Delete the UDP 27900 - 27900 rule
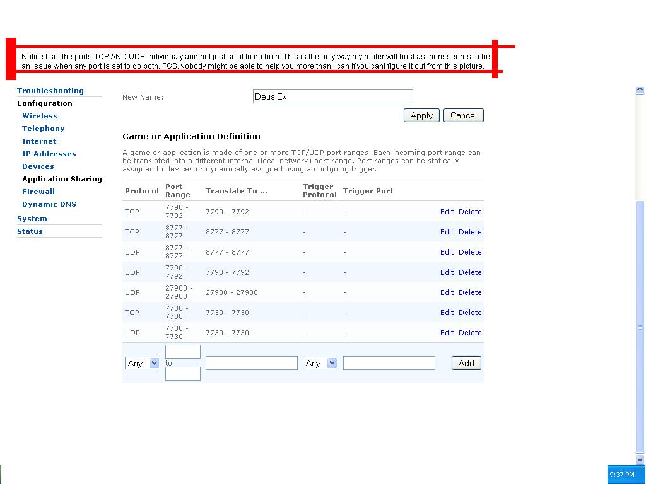This screenshot has height=484, width=646. click(x=470, y=292)
